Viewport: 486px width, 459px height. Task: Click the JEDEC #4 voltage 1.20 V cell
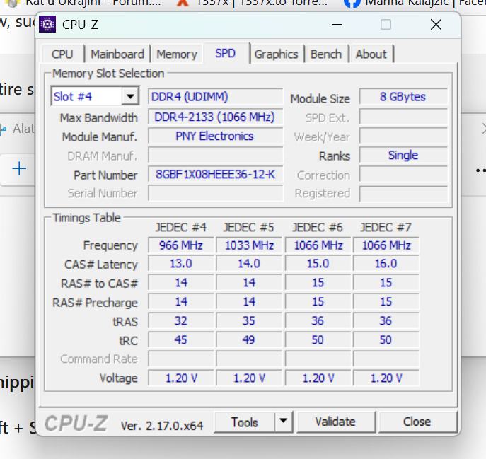[x=181, y=378]
